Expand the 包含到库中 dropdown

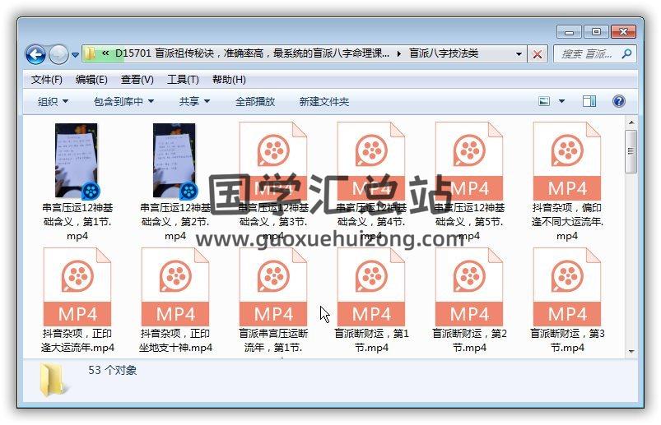(123, 102)
